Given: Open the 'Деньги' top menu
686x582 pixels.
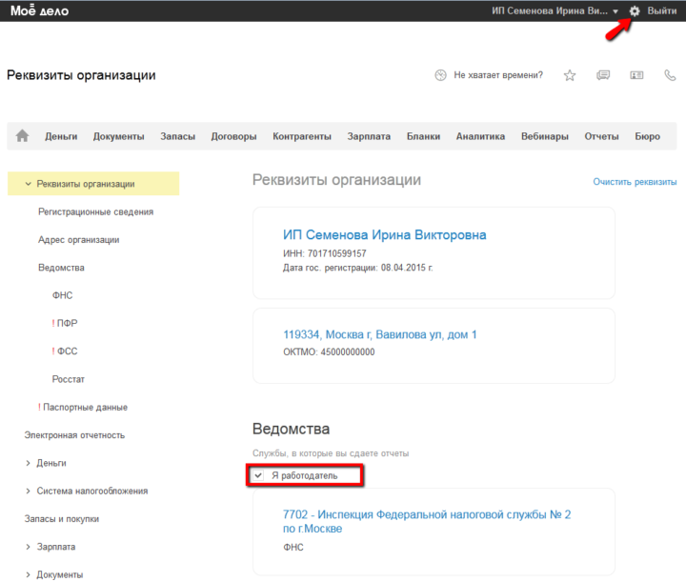Looking at the screenshot, I should [x=61, y=136].
